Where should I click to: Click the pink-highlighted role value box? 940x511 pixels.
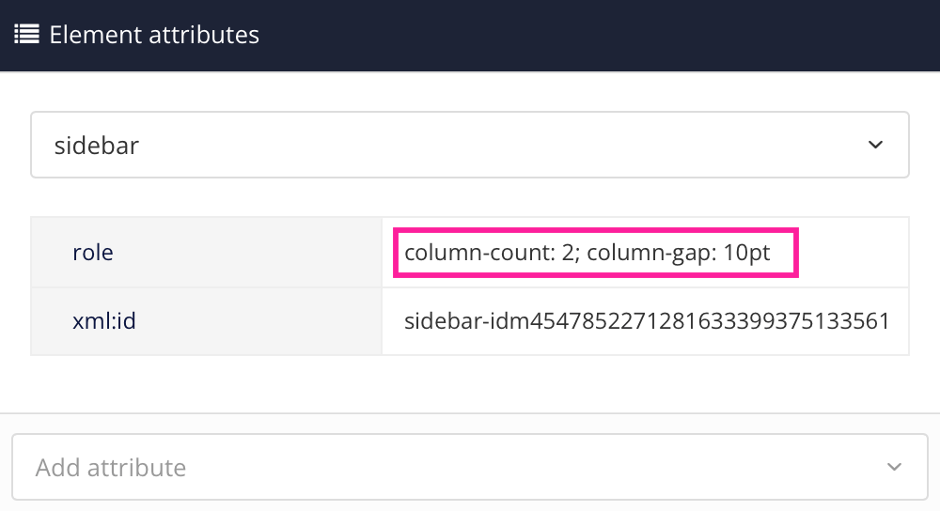[597, 252]
